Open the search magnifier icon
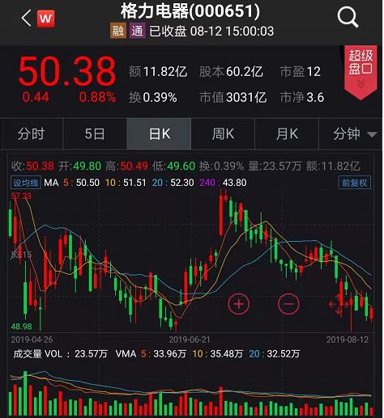This screenshot has height=418, width=384. click(x=348, y=17)
